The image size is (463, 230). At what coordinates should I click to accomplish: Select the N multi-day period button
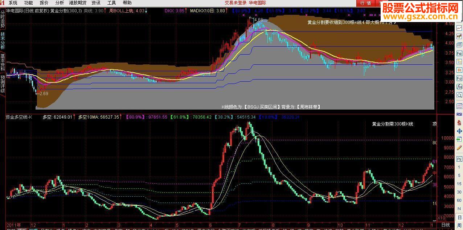pos(459,208)
